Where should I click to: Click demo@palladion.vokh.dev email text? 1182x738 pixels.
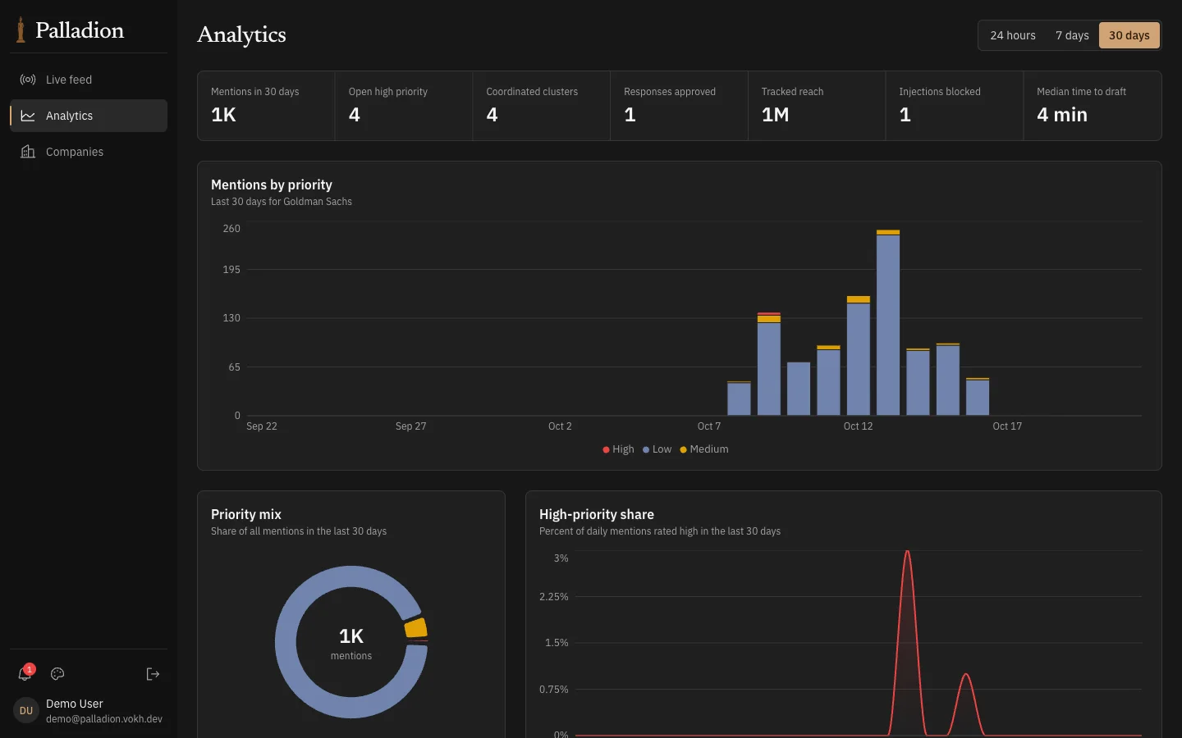pyautogui.click(x=104, y=719)
